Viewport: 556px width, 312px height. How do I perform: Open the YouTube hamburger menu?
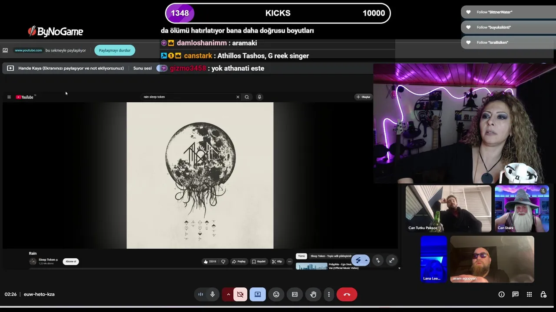[9, 97]
